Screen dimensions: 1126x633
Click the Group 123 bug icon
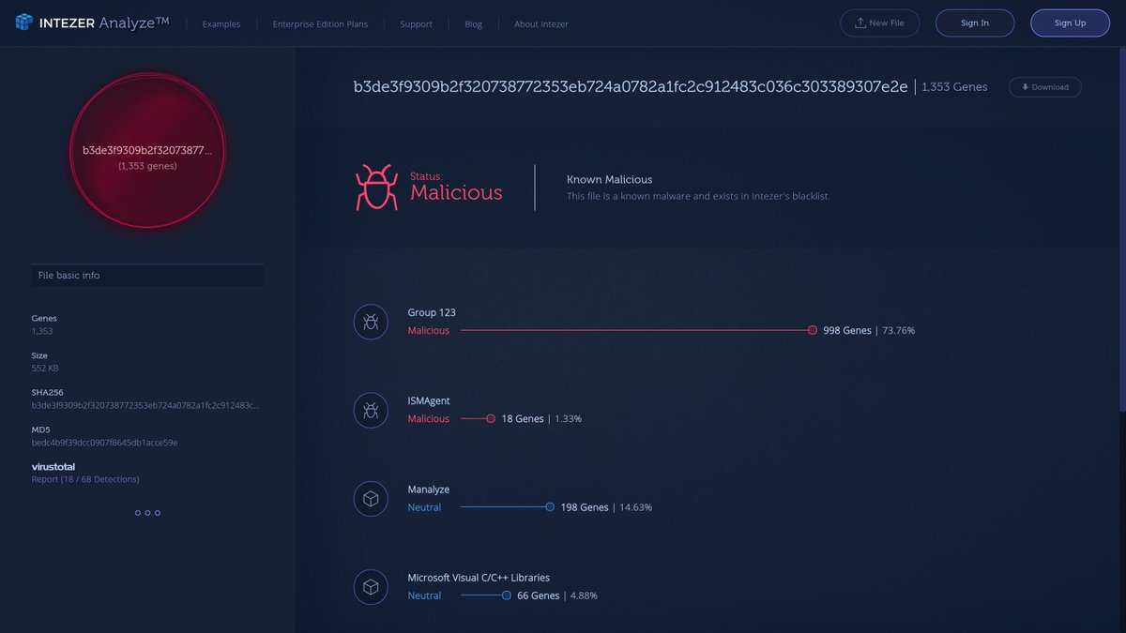coord(371,322)
